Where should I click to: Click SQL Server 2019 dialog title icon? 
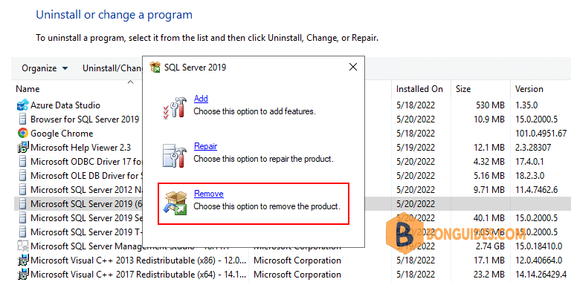[155, 68]
